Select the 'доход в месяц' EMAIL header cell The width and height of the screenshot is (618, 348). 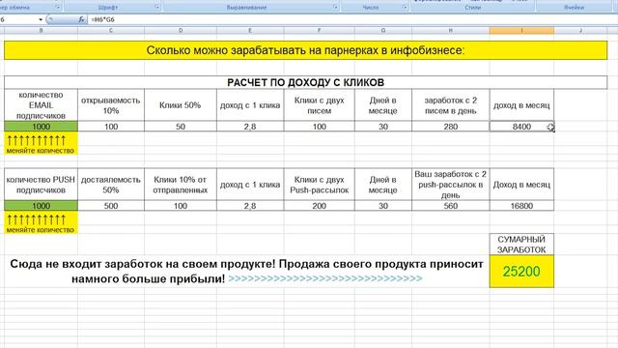pos(521,105)
